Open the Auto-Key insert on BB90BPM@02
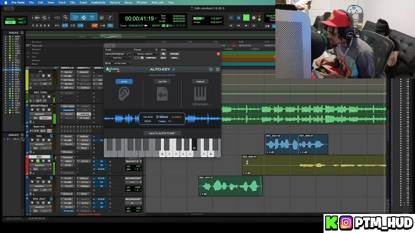This screenshot has height=233, width=415. point(85,114)
